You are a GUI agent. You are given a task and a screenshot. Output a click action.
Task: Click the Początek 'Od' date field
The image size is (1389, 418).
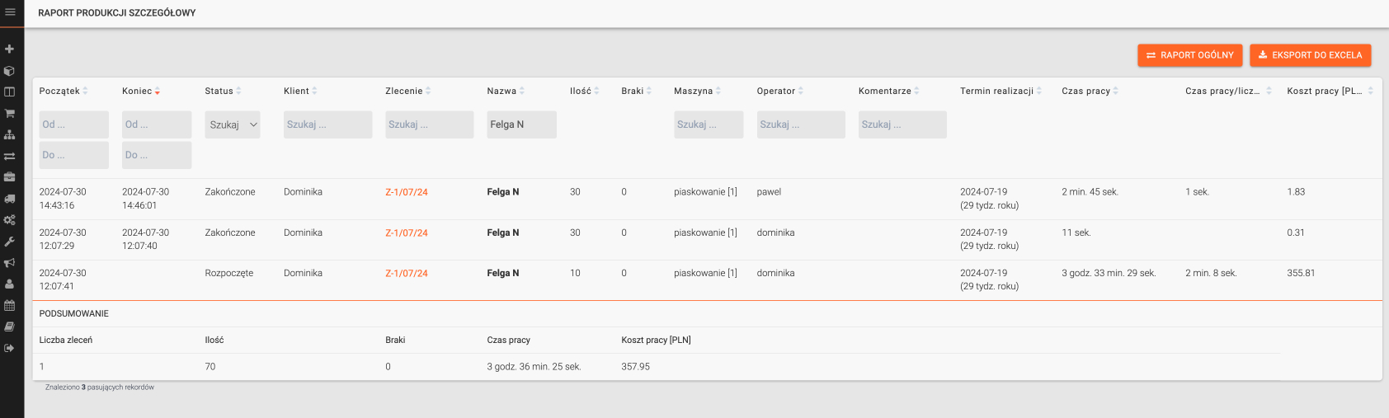(73, 124)
